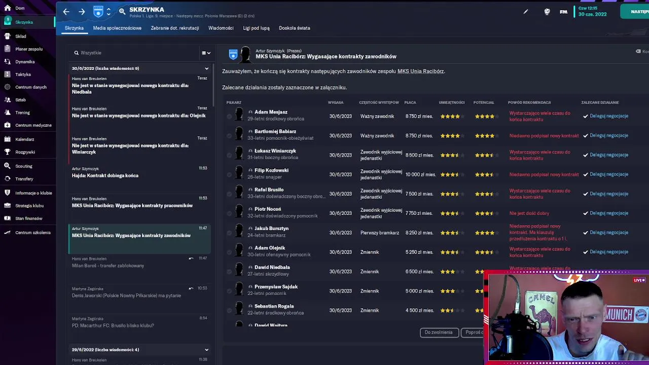Switch to Zebranie dot. rekrutacji tab

(175, 28)
